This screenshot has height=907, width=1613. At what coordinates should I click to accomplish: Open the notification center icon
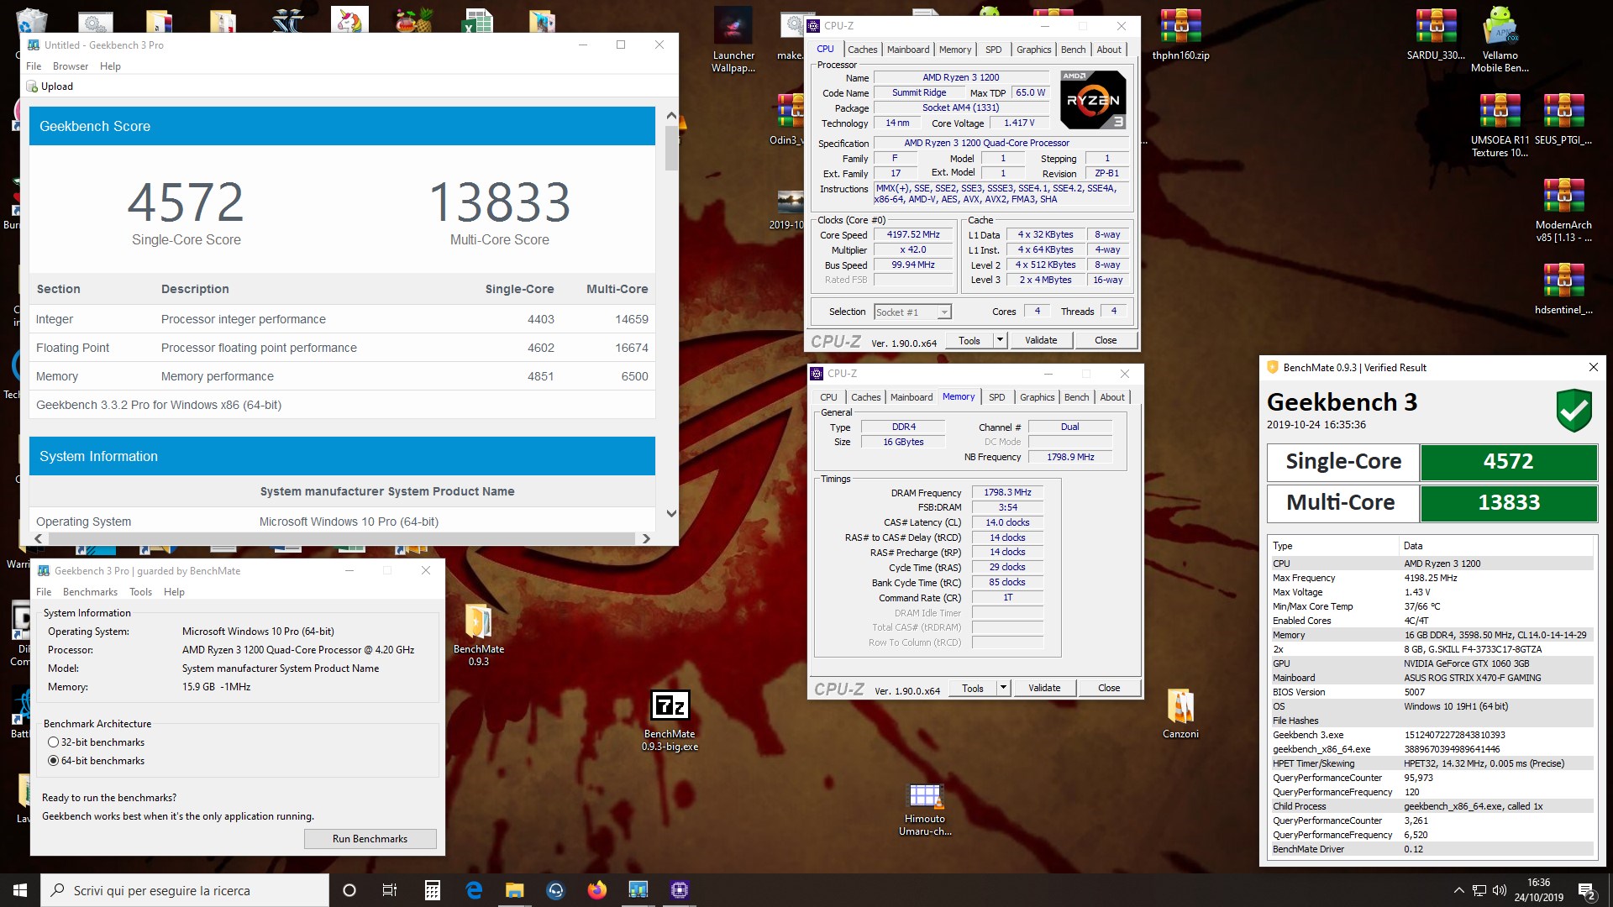(1586, 890)
